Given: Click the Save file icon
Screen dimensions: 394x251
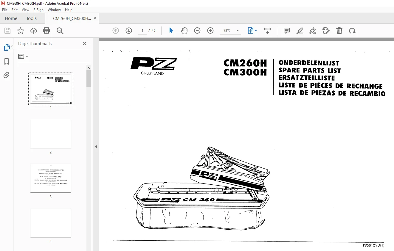Looking at the screenshot, I should [x=7, y=31].
